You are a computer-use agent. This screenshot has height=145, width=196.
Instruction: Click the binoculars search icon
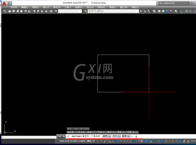tap(191, 4)
